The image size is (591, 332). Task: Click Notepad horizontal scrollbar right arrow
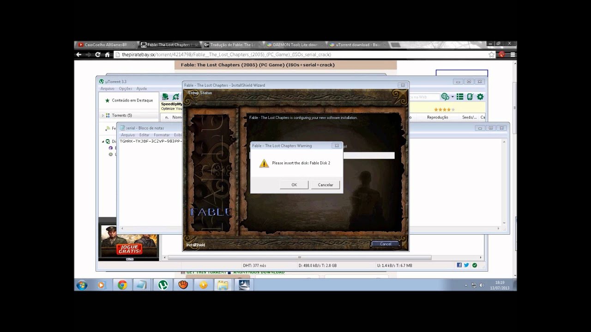click(x=498, y=228)
